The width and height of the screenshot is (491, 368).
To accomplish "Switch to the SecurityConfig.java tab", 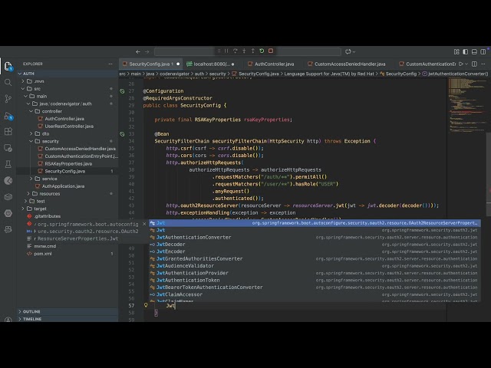I will pos(152,64).
